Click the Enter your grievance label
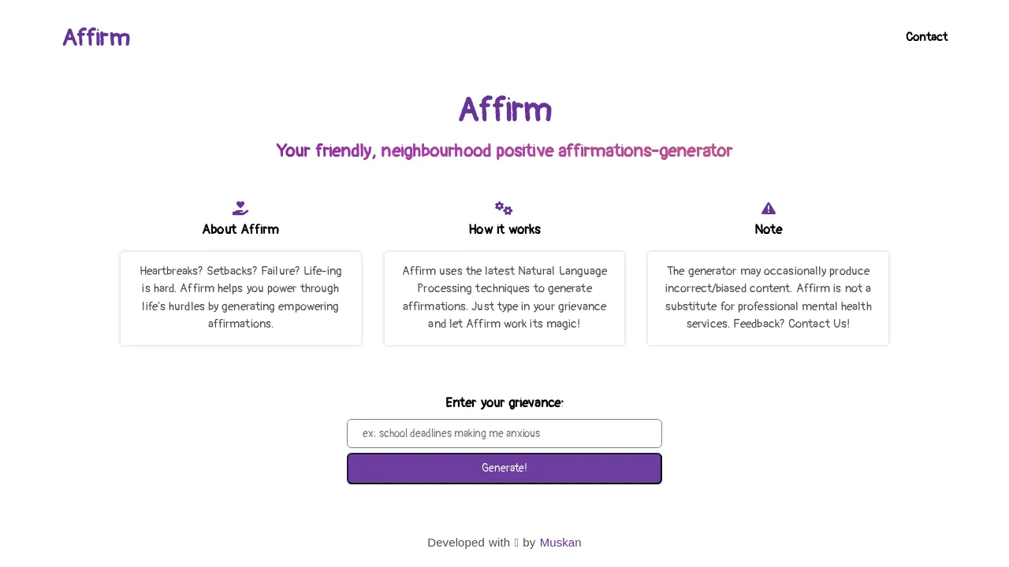The image size is (1009, 567). (504, 402)
